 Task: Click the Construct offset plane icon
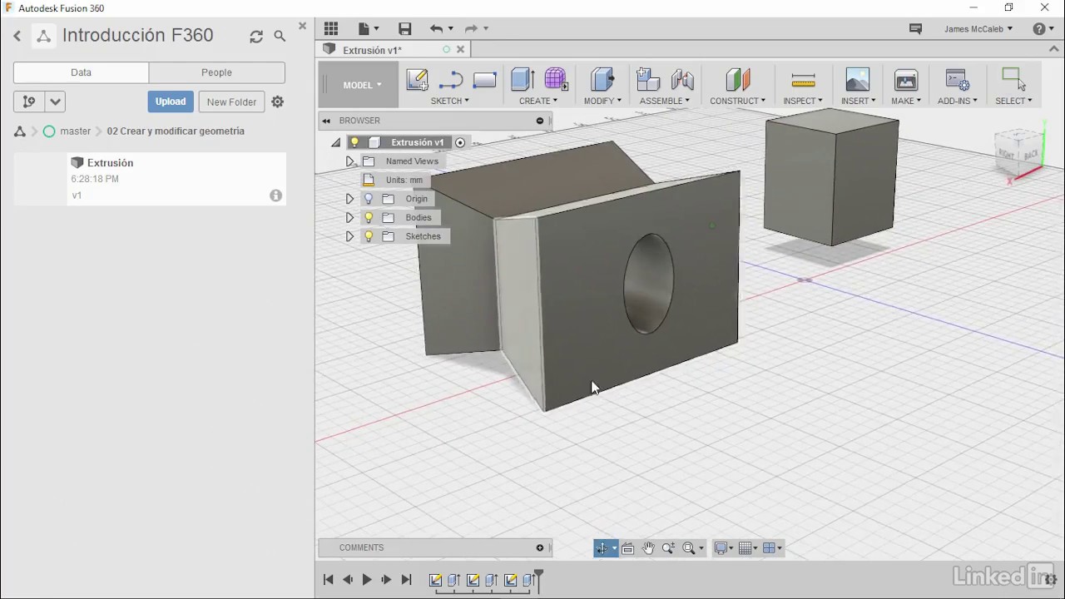737,80
